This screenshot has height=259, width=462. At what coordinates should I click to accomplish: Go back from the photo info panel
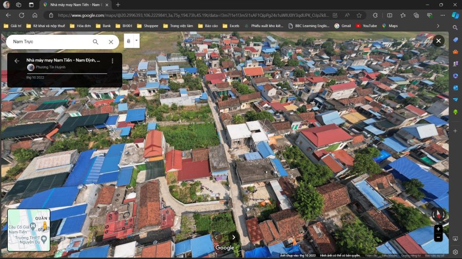click(x=16, y=60)
